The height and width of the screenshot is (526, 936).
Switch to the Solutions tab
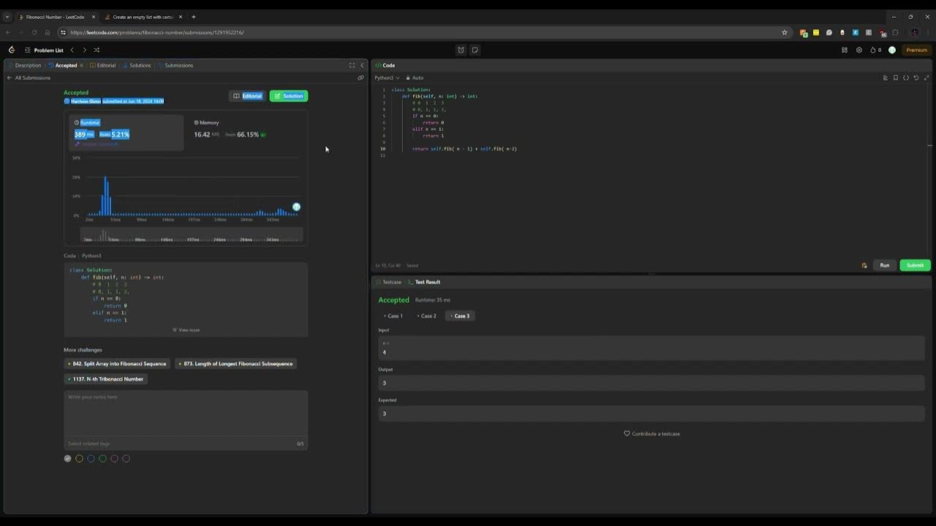coord(137,66)
